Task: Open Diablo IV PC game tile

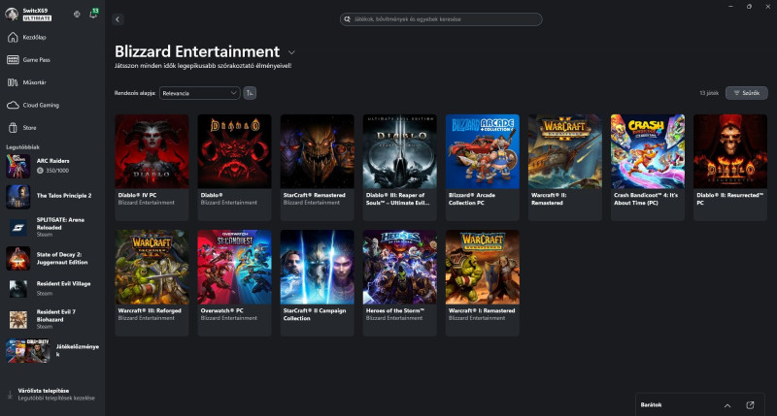Action: (152, 167)
